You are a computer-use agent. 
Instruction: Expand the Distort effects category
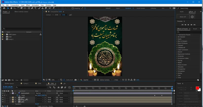[177, 52]
